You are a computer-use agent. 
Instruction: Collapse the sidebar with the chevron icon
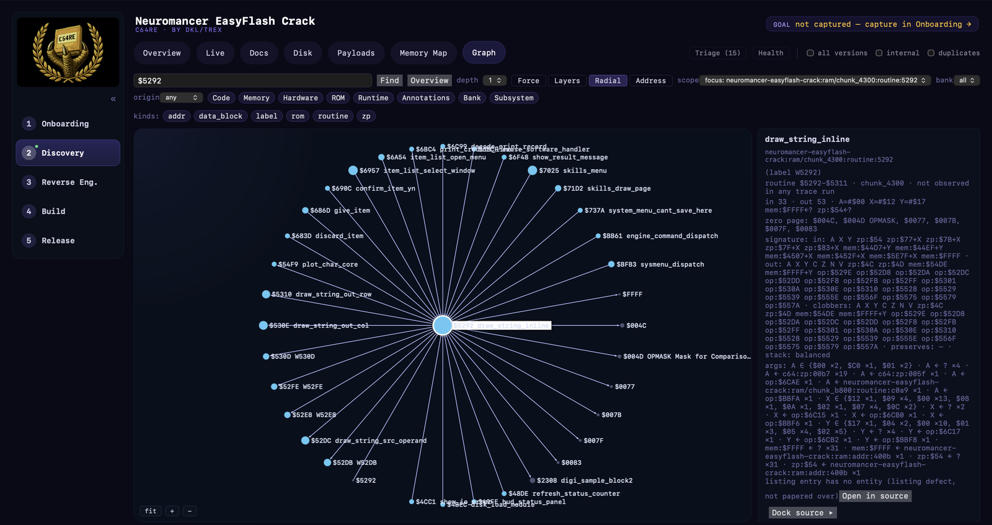113,99
